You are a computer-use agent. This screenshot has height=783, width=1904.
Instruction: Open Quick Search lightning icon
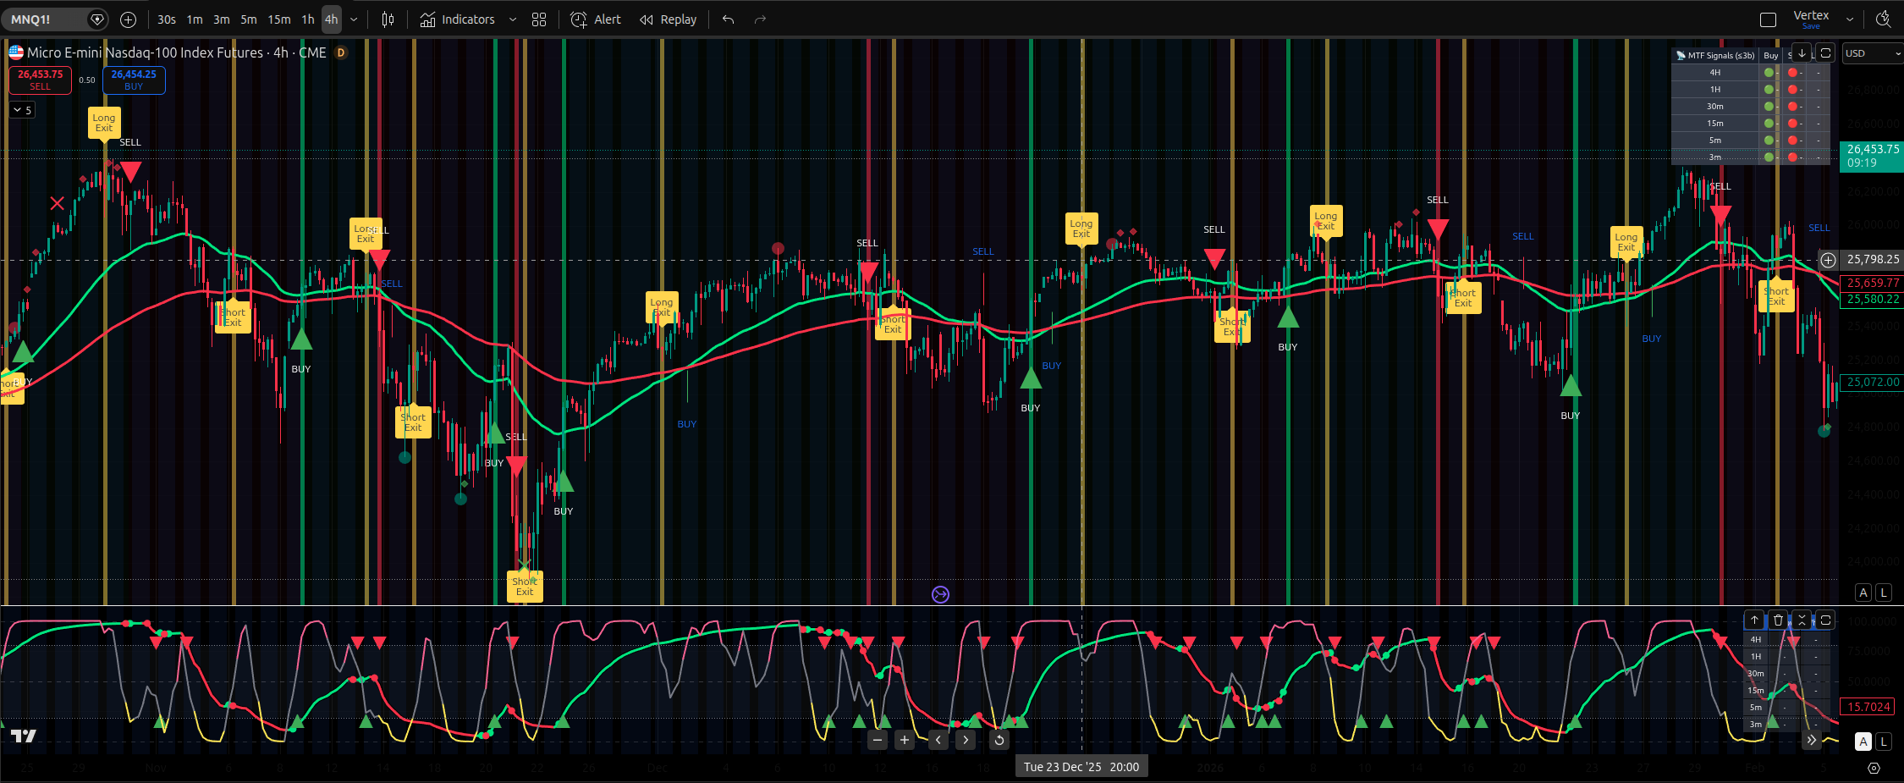click(1883, 19)
